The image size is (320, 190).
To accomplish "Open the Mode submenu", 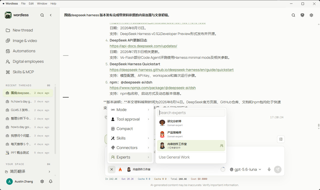I will tap(130, 110).
